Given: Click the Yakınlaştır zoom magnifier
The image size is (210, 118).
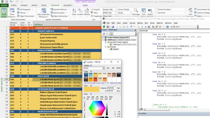Looking at the screenshot, I should [136, 12].
